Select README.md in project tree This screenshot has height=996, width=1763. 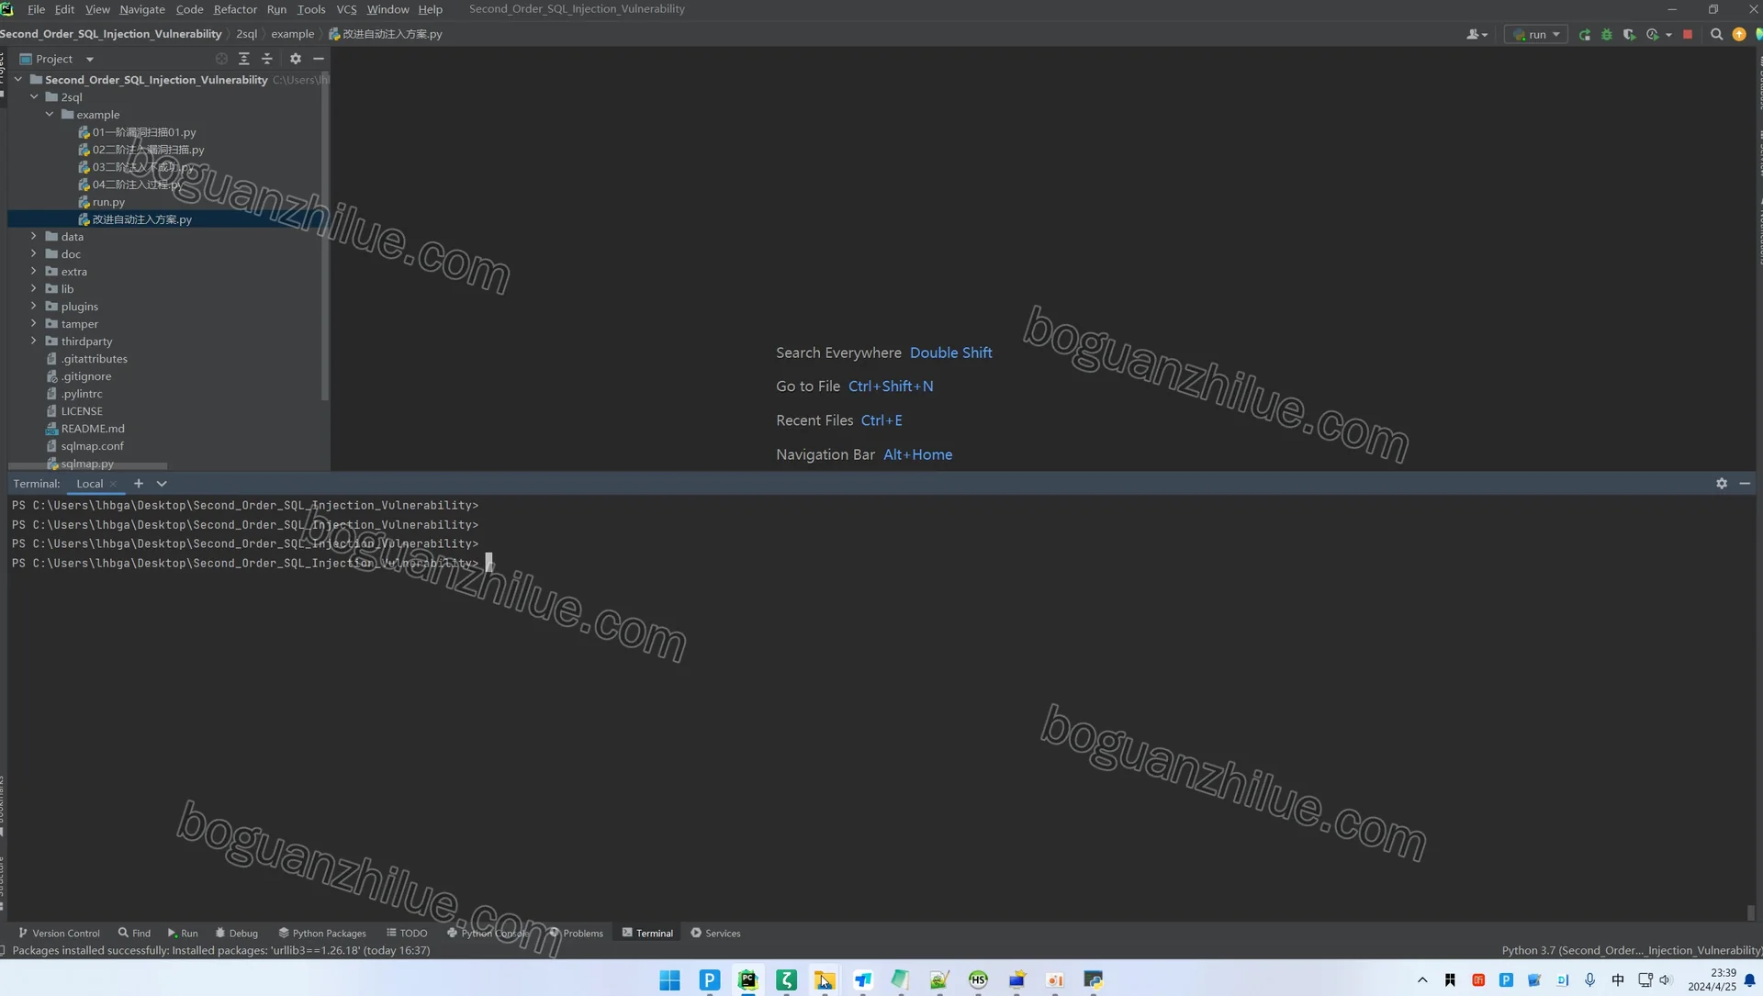[93, 429]
